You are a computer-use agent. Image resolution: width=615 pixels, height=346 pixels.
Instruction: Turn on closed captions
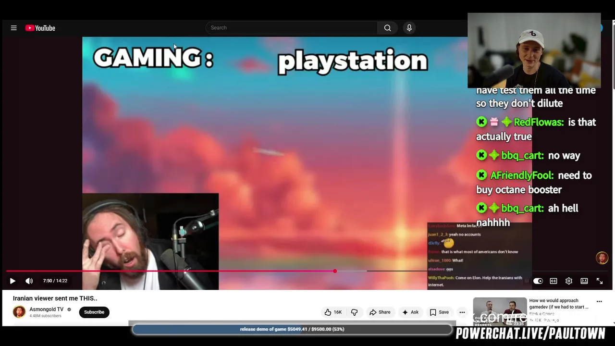click(x=553, y=281)
